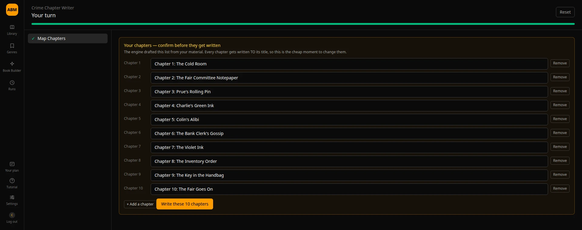Click 'Your chapters — confirm before they get written'
The image size is (582, 230).
[x=172, y=45]
